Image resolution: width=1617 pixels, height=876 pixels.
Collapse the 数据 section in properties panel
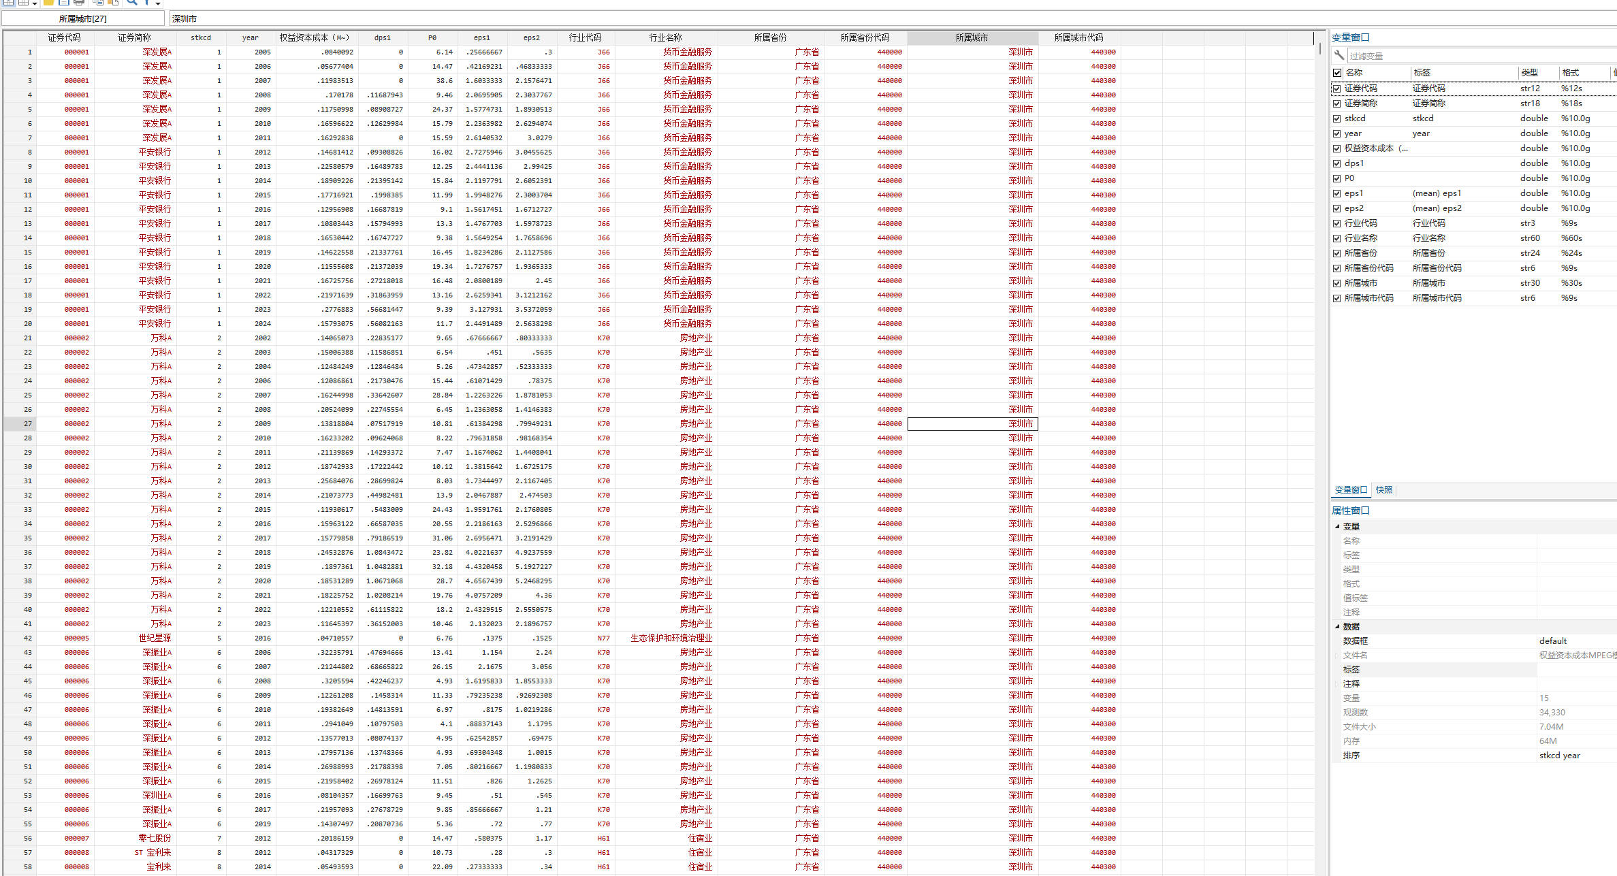coord(1337,626)
